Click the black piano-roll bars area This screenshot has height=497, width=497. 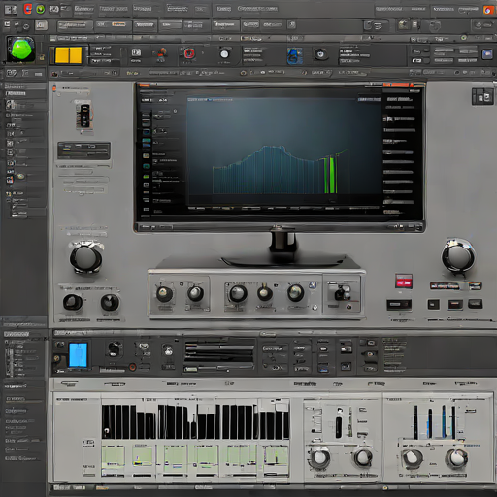[195, 422]
